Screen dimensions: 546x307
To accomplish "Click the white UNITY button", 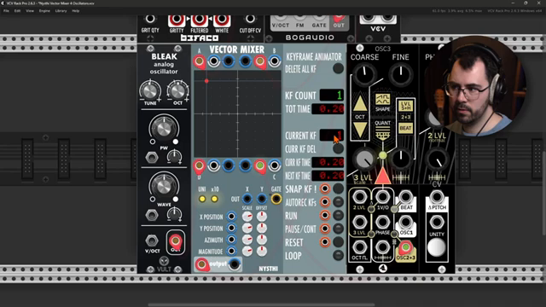I will click(x=437, y=247).
